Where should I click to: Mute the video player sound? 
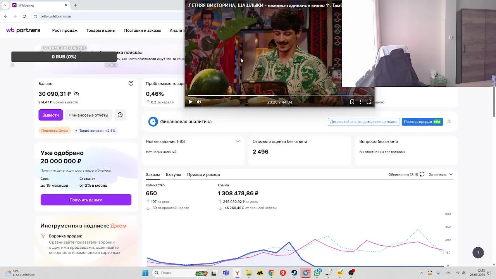coord(199,102)
